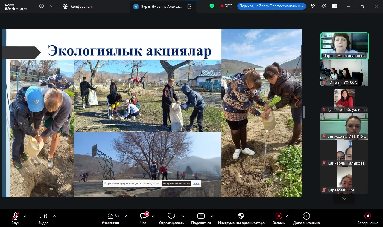Select Қаратоғай ОМ video thumbnail
Image resolution: width=383 pixels, height=227 pixels.
pos(344,180)
